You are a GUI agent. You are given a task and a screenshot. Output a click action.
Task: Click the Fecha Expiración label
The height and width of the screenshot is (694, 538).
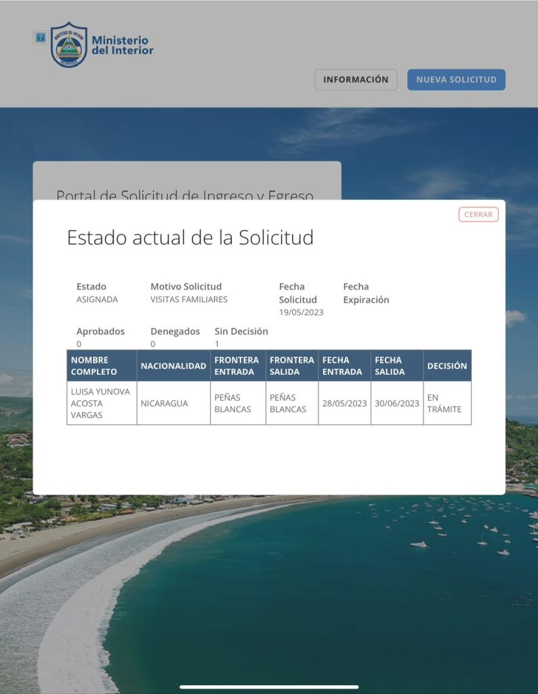pyautogui.click(x=366, y=293)
